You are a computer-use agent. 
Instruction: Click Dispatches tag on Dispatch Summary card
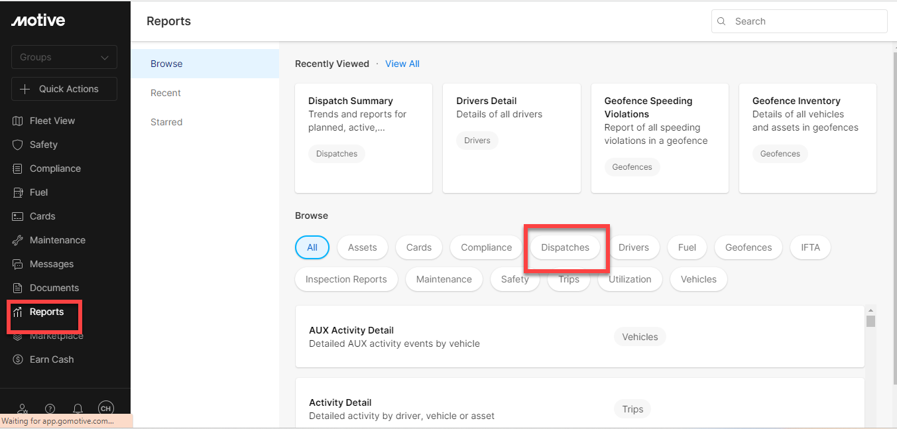(337, 154)
